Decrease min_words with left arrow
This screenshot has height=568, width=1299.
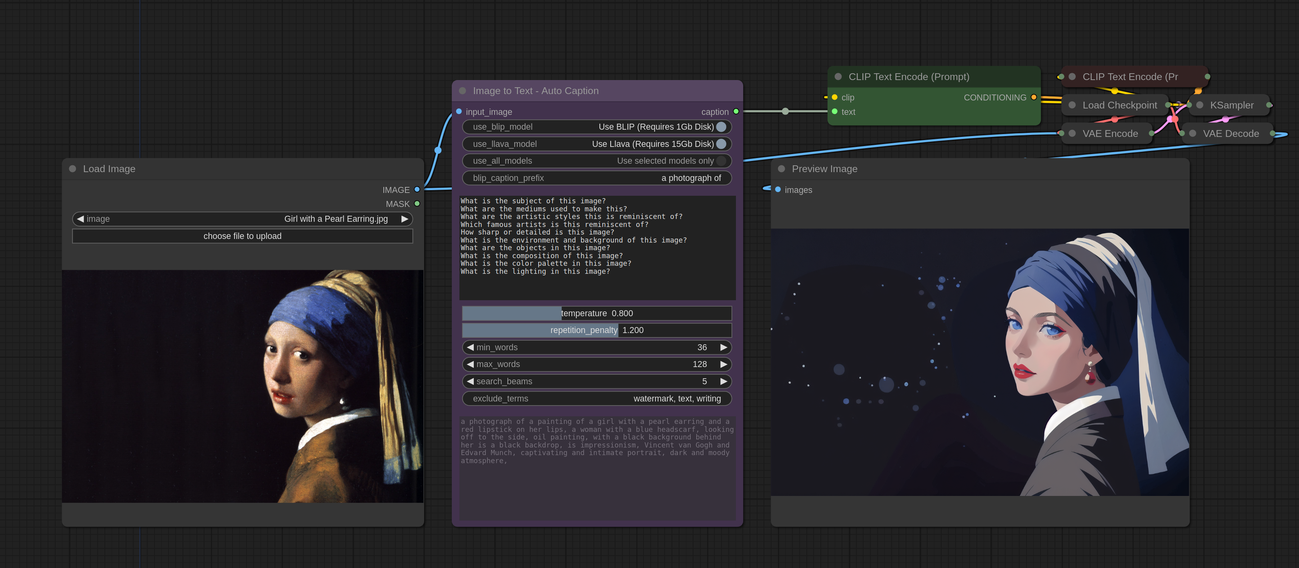470,347
